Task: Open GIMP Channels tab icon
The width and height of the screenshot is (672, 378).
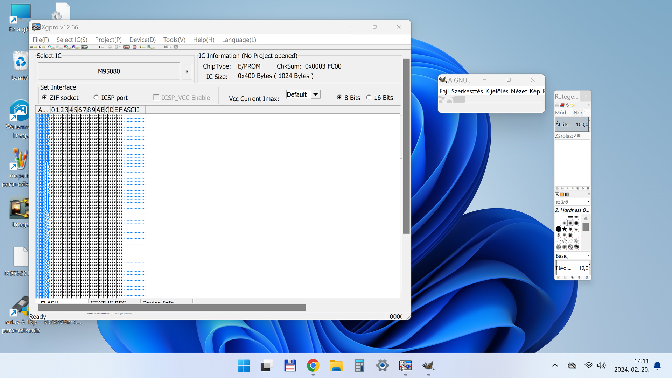Action: tap(562, 105)
